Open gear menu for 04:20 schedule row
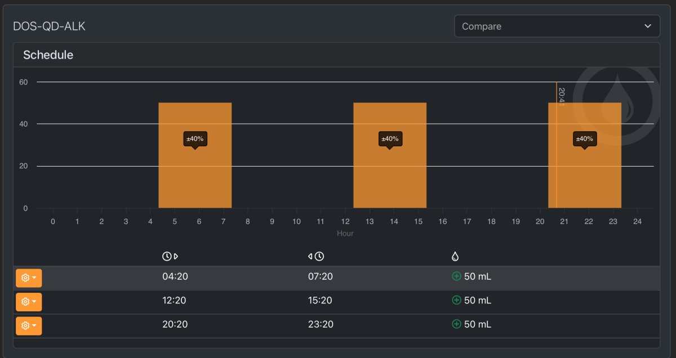 tap(29, 278)
